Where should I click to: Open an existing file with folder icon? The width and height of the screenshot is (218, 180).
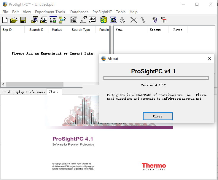click(14, 20)
